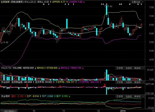The image size is (155, 112).
Task: Click 加指标 in the 资金趋势 panel
Action: click(x=129, y=82)
